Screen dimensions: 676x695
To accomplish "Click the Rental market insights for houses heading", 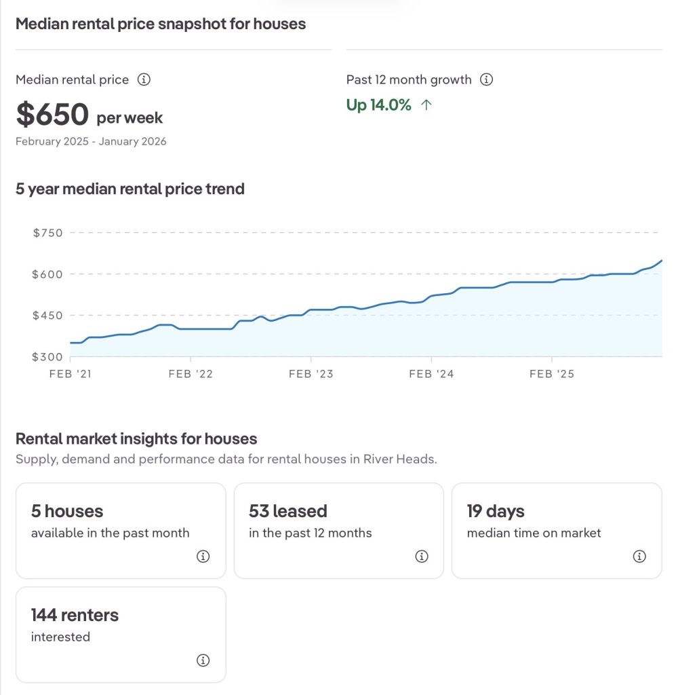I will 136,438.
